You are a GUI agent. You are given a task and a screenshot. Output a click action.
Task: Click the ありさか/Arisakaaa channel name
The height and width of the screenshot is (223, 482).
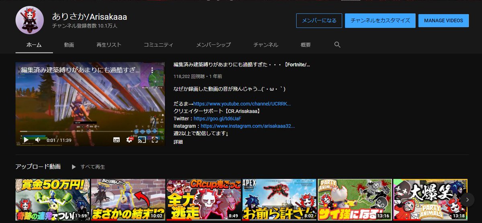pyautogui.click(x=90, y=16)
